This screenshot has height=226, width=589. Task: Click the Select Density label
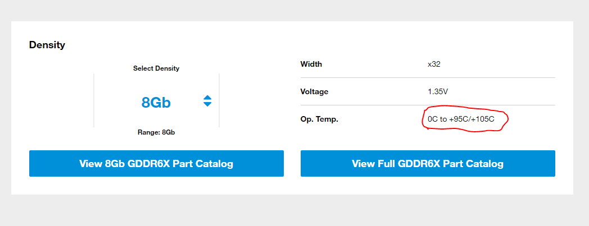point(156,68)
